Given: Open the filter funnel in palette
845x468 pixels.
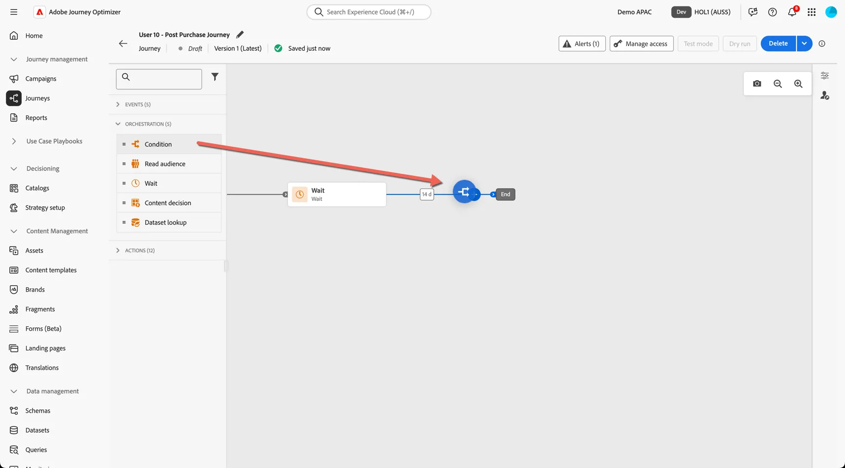Looking at the screenshot, I should [x=215, y=77].
